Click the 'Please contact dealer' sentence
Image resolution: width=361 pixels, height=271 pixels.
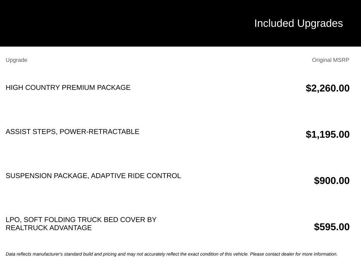(294, 254)
